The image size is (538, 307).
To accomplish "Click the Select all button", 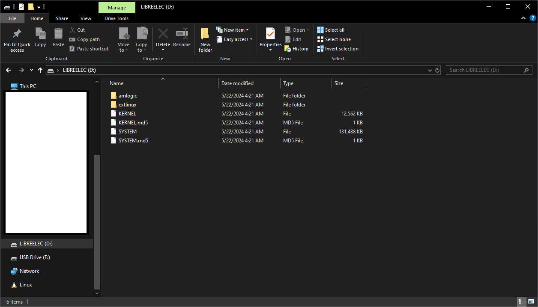I will tap(331, 30).
